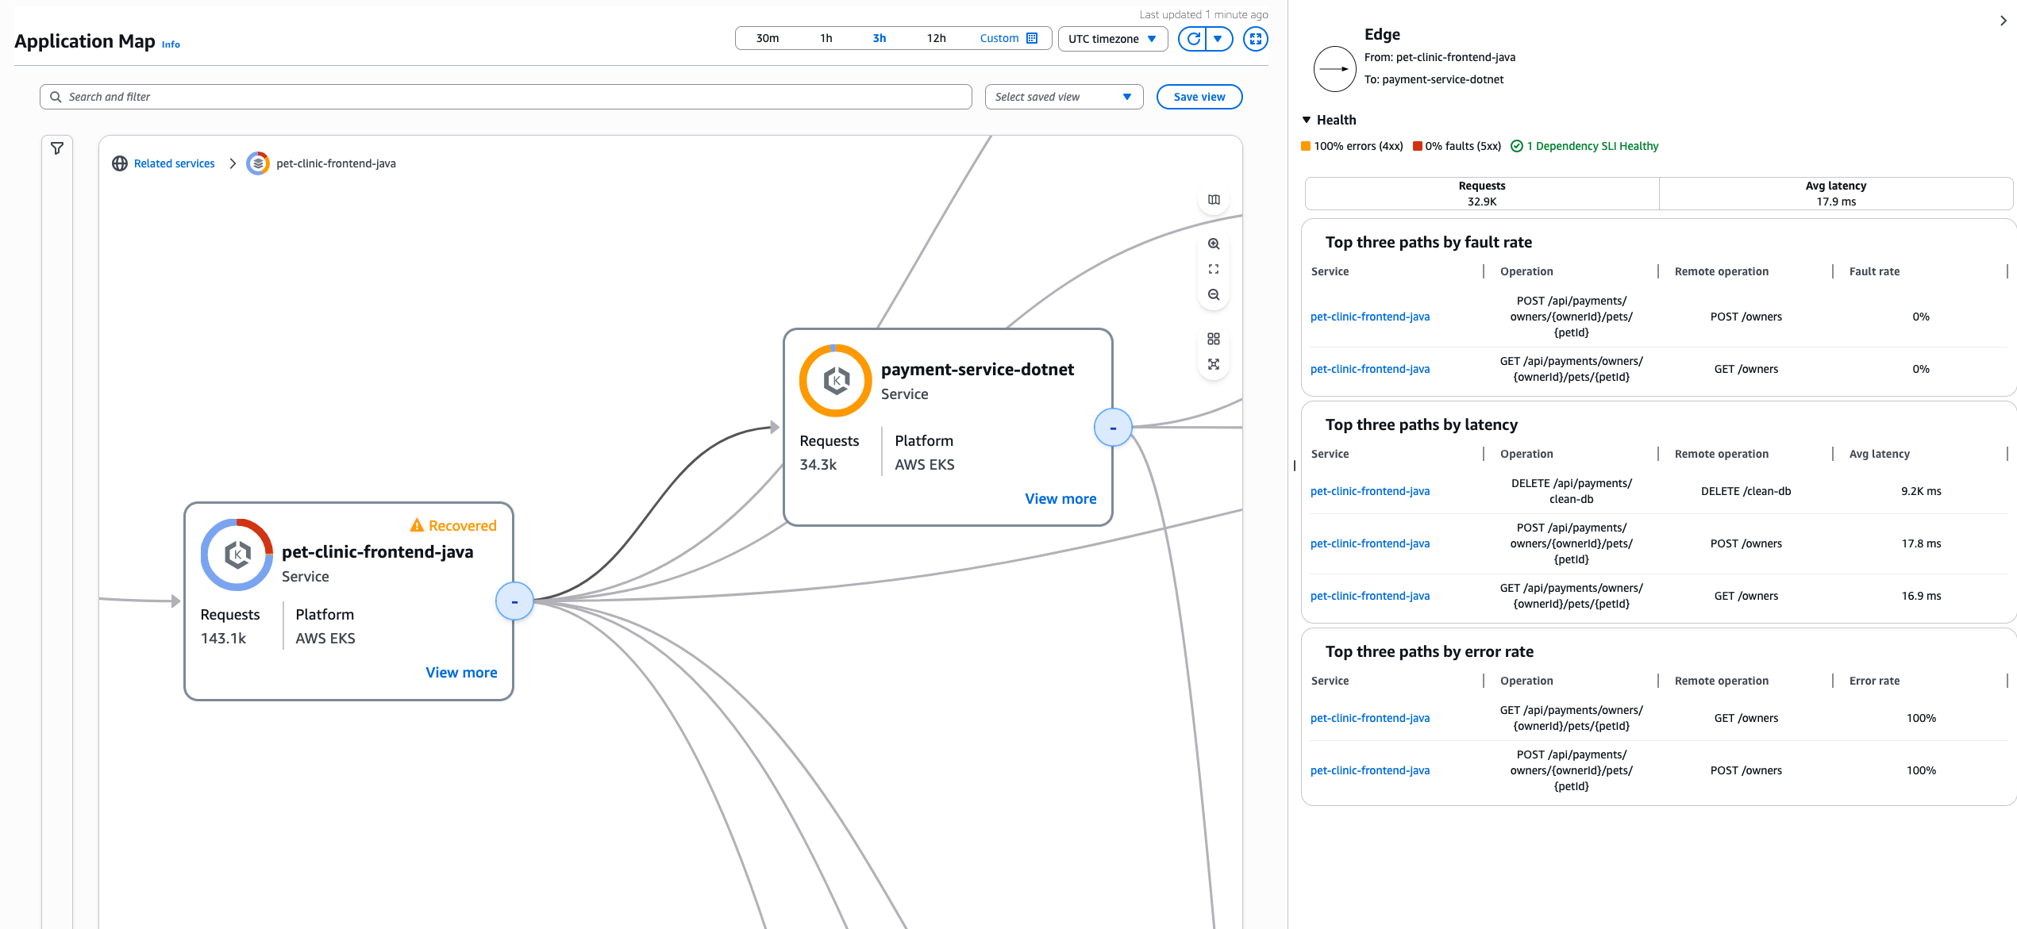
Task: Open pet-clinic-frontend-java fault rate link
Action: pyautogui.click(x=1370, y=316)
